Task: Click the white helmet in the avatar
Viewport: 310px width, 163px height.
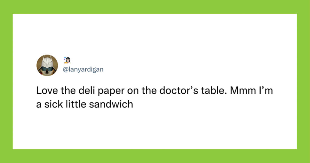Action: tap(47, 61)
